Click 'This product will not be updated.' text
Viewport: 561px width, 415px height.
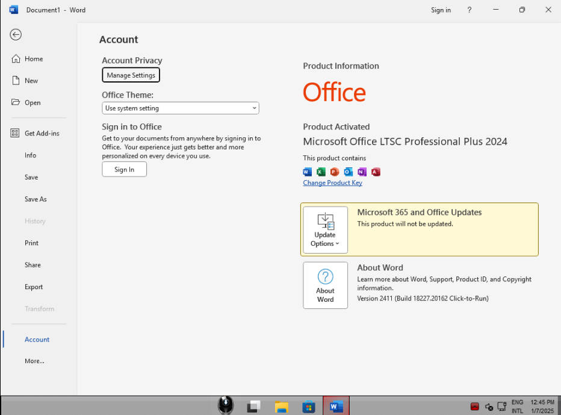click(405, 224)
